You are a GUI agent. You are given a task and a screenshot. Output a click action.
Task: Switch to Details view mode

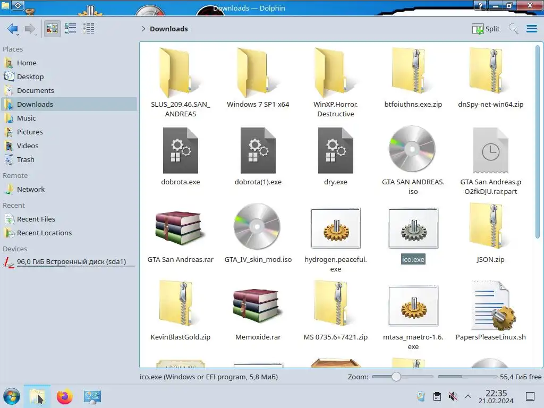click(89, 29)
